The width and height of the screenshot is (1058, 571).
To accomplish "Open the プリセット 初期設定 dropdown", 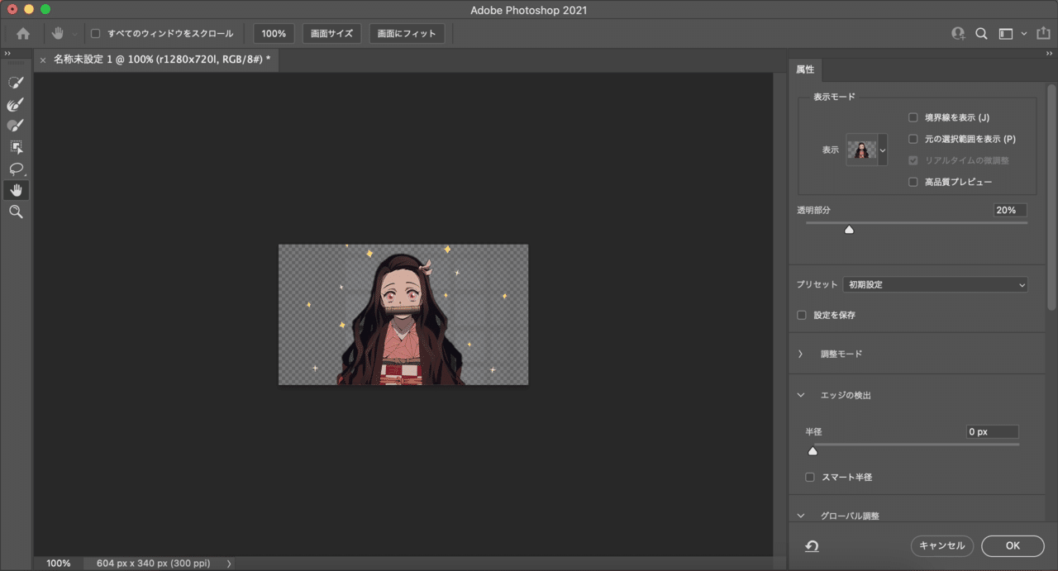I will click(x=936, y=284).
